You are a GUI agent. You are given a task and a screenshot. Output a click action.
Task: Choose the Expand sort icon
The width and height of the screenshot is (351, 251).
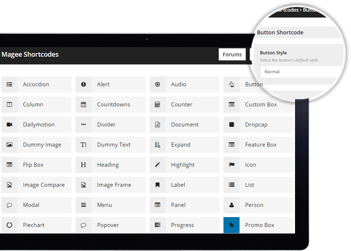[157, 145]
